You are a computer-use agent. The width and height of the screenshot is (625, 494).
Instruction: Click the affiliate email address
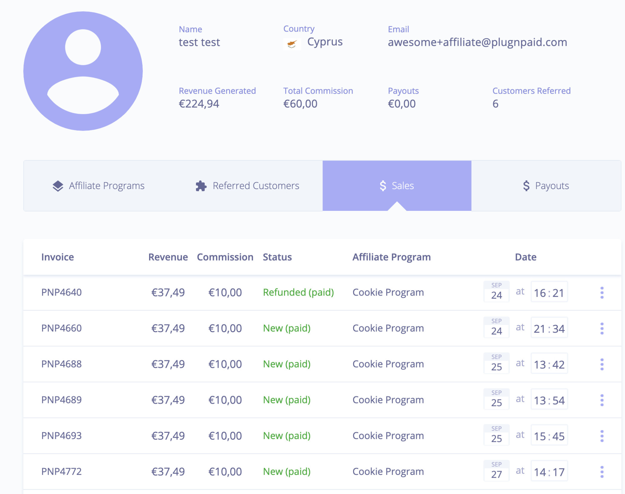coord(477,42)
